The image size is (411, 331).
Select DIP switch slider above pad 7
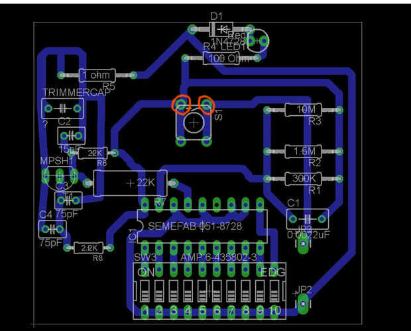tap(231, 291)
